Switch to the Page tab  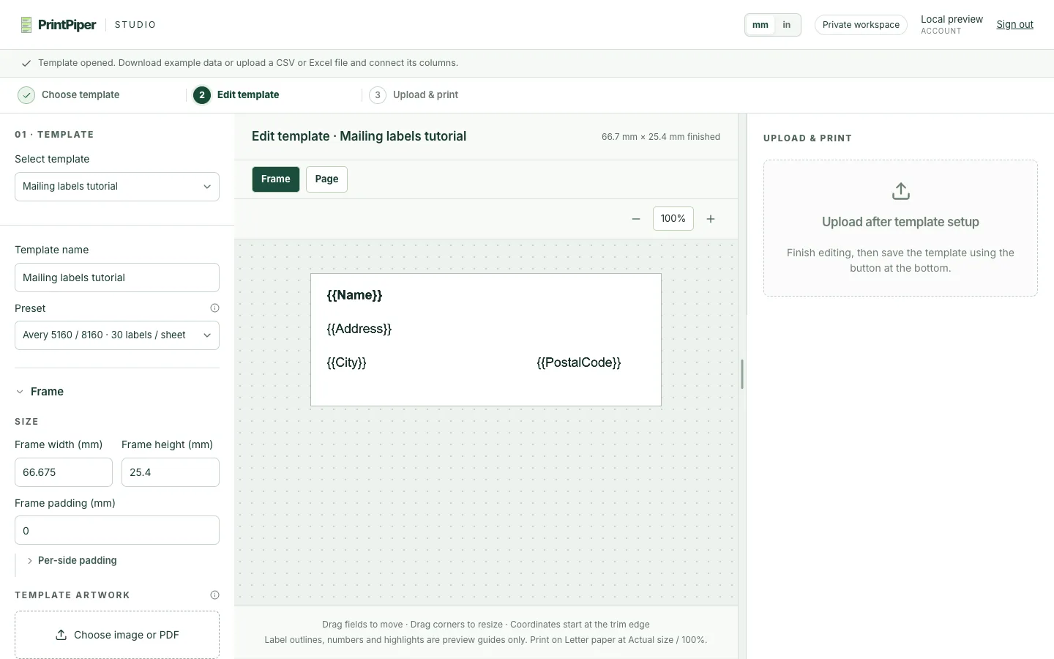click(326, 179)
